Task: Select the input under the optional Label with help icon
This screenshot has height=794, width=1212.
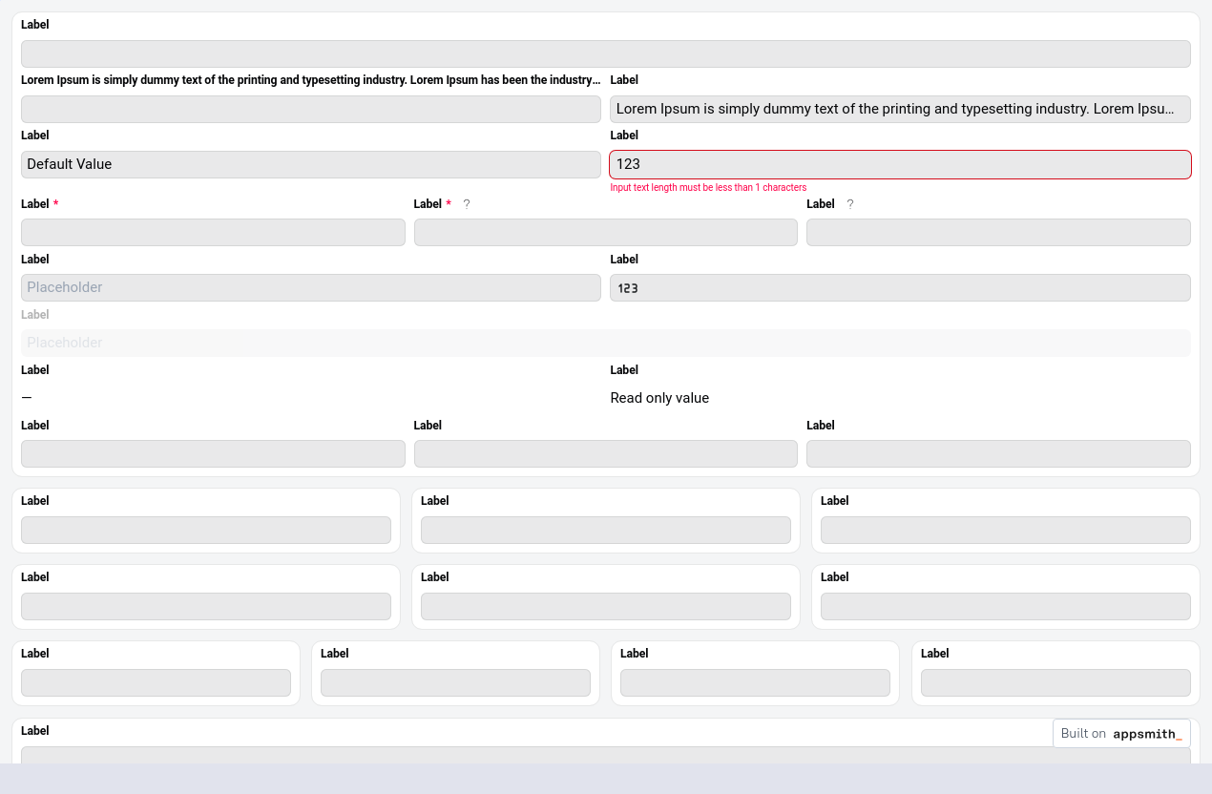Action: tap(998, 232)
